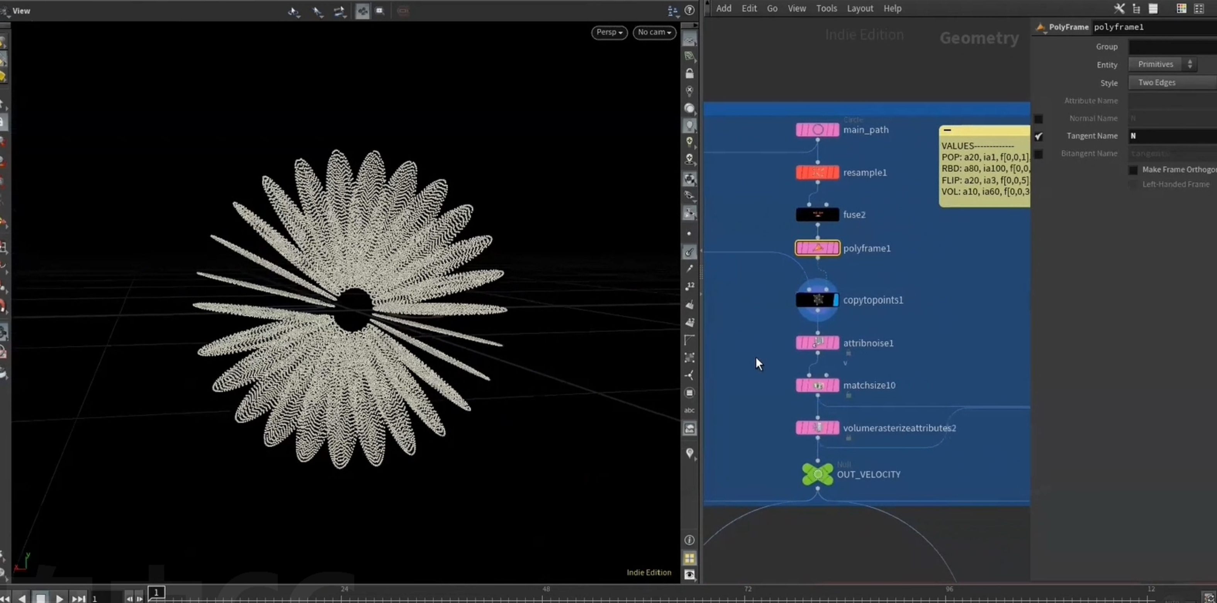Select the OUT_VELOCITY null node
This screenshot has width=1217, height=603.
point(817,474)
